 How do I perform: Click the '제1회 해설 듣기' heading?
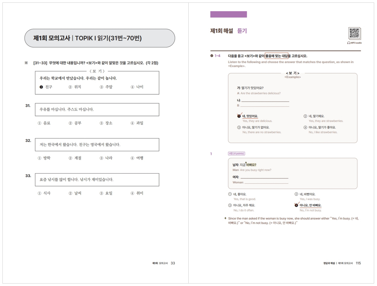pos(229,31)
